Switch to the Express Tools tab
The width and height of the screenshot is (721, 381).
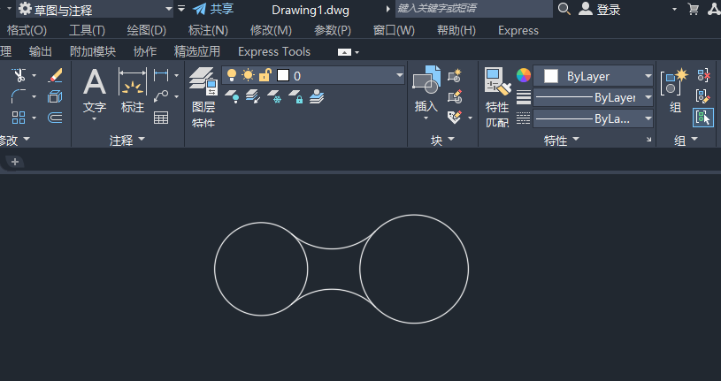point(274,51)
